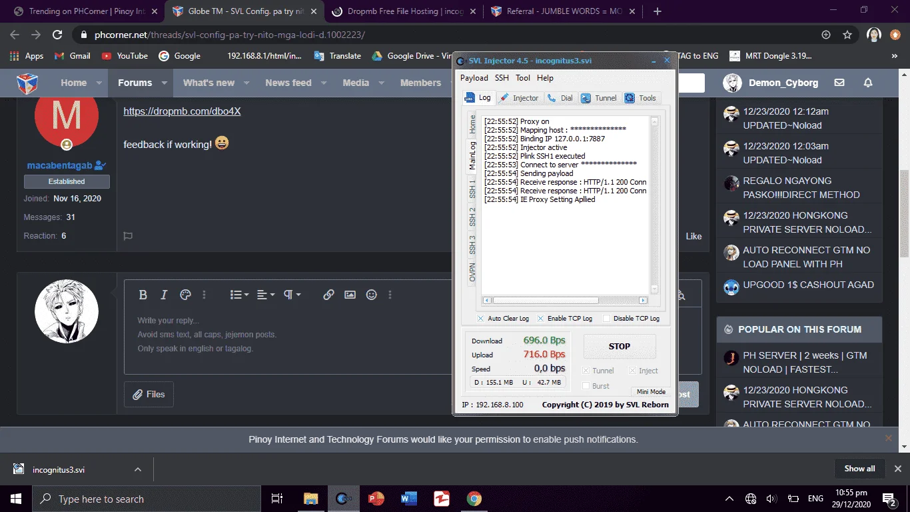
Task: Go back in the Chrome browser
Action: coord(15,35)
